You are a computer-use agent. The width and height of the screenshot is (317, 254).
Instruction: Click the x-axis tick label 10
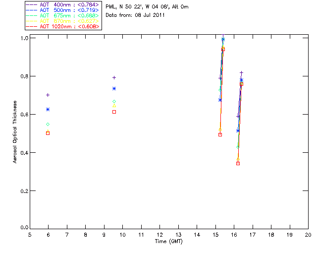122,235
